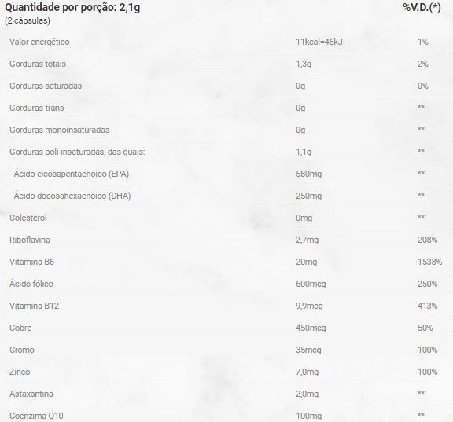Select the Gorduras monoinsaturadas text
Viewport: 453px width, 422px height.
(59, 130)
